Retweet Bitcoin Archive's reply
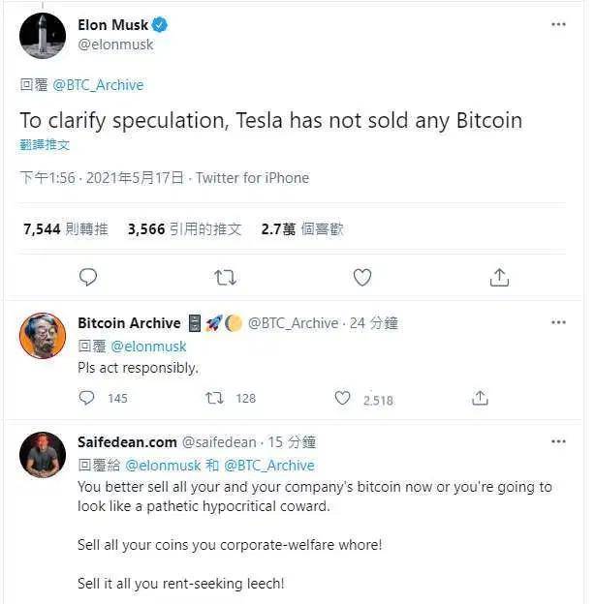Viewport: 596px width, 604px height. 216,398
